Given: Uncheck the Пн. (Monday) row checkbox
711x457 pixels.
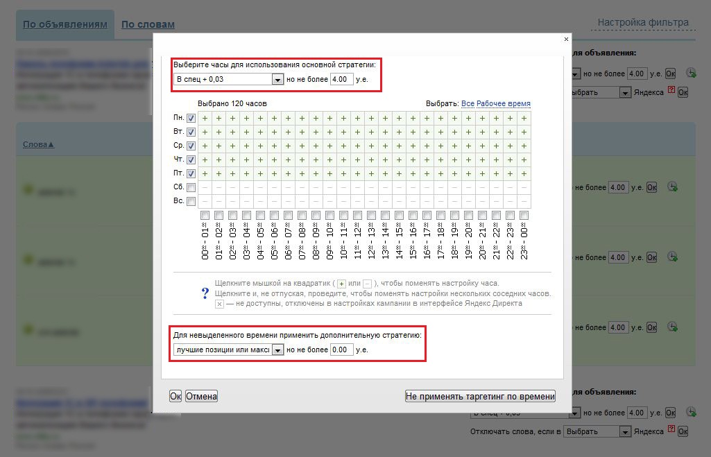Looking at the screenshot, I should click(191, 118).
